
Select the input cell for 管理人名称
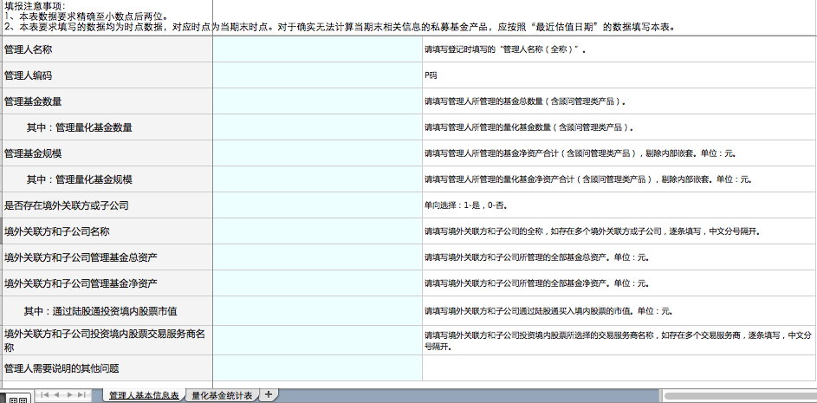[x=316, y=49]
